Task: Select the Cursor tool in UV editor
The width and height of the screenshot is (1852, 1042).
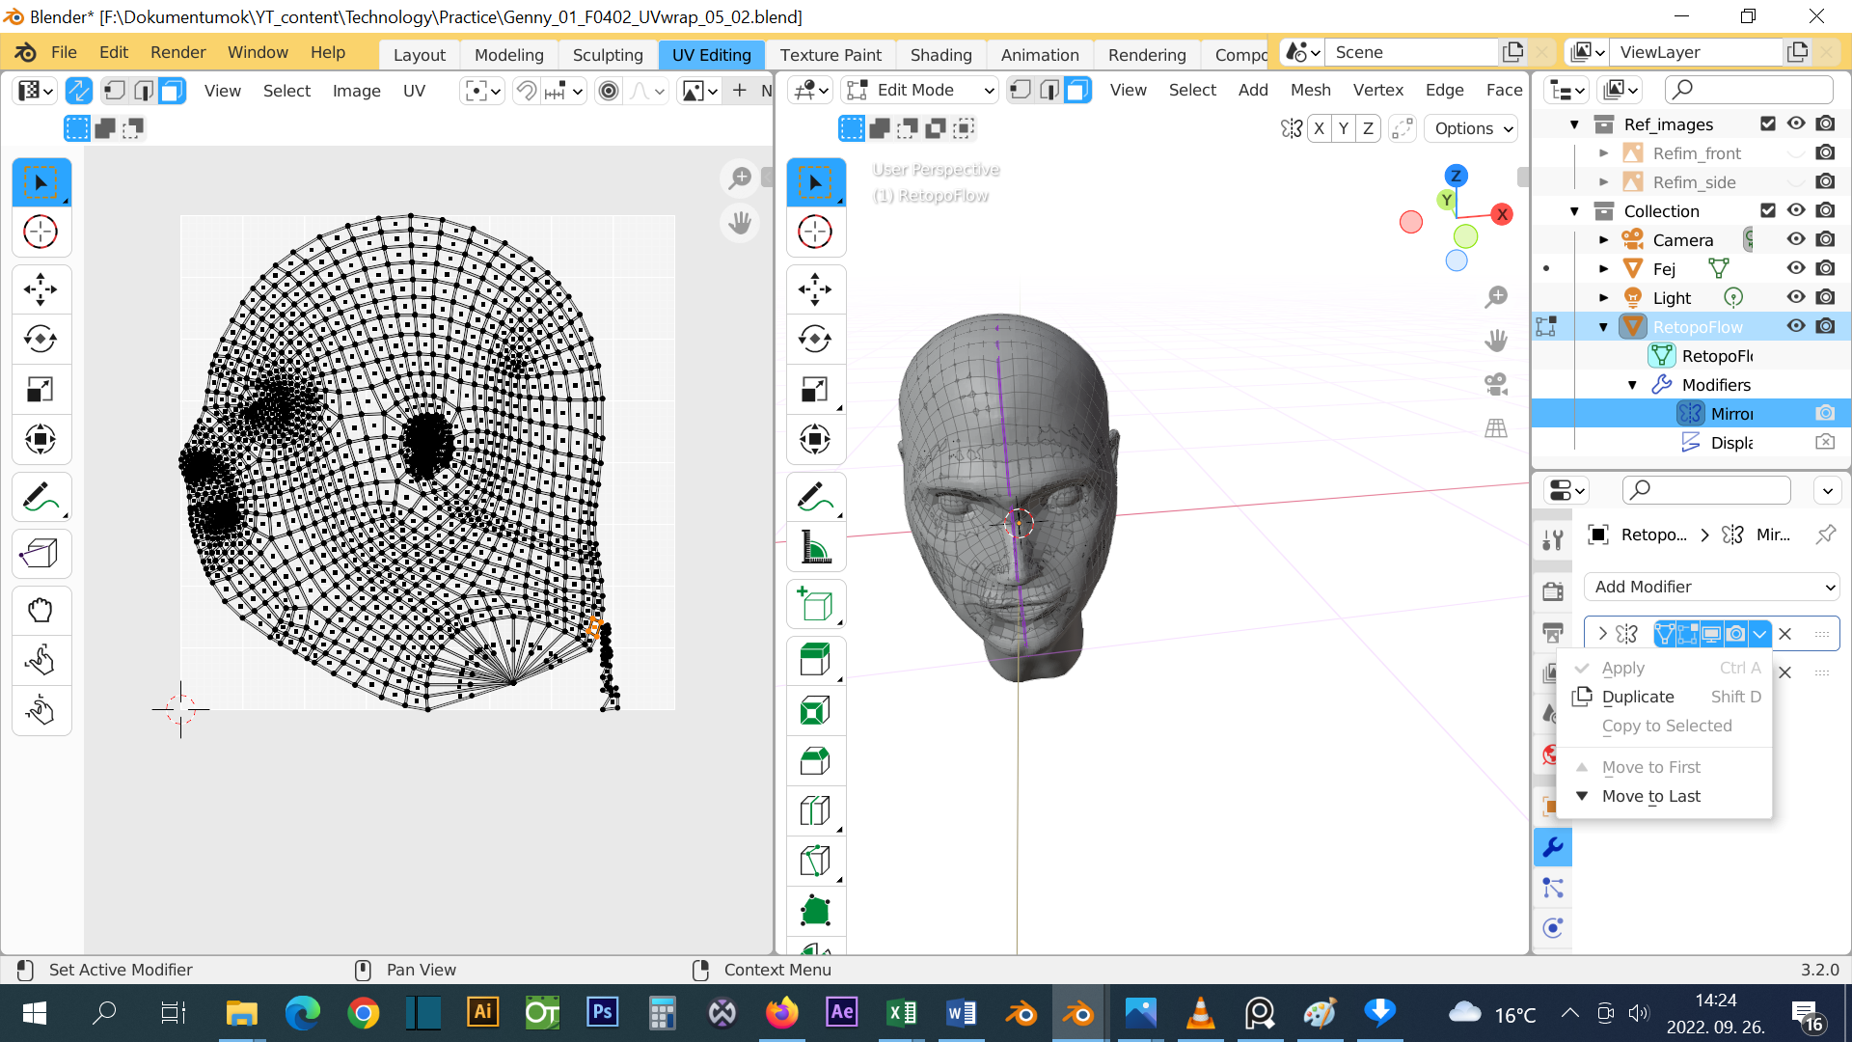Action: (41, 232)
